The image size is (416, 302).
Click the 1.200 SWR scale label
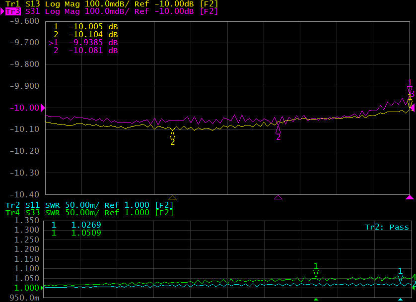point(26,249)
